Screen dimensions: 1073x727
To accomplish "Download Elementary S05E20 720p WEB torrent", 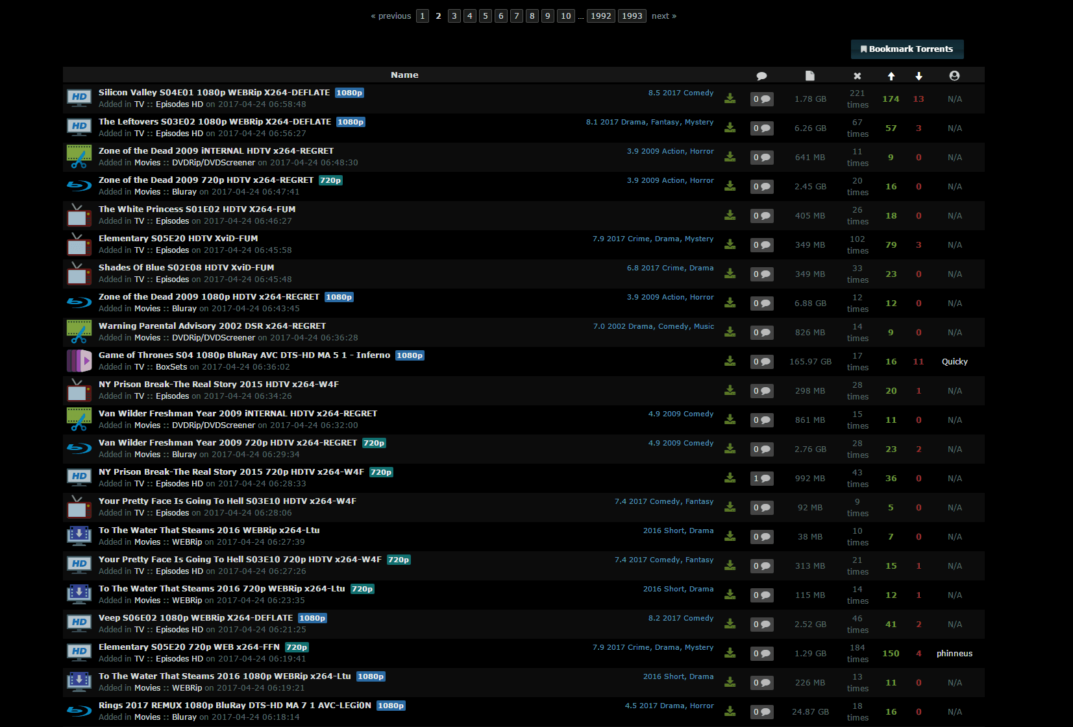I will coord(730,653).
